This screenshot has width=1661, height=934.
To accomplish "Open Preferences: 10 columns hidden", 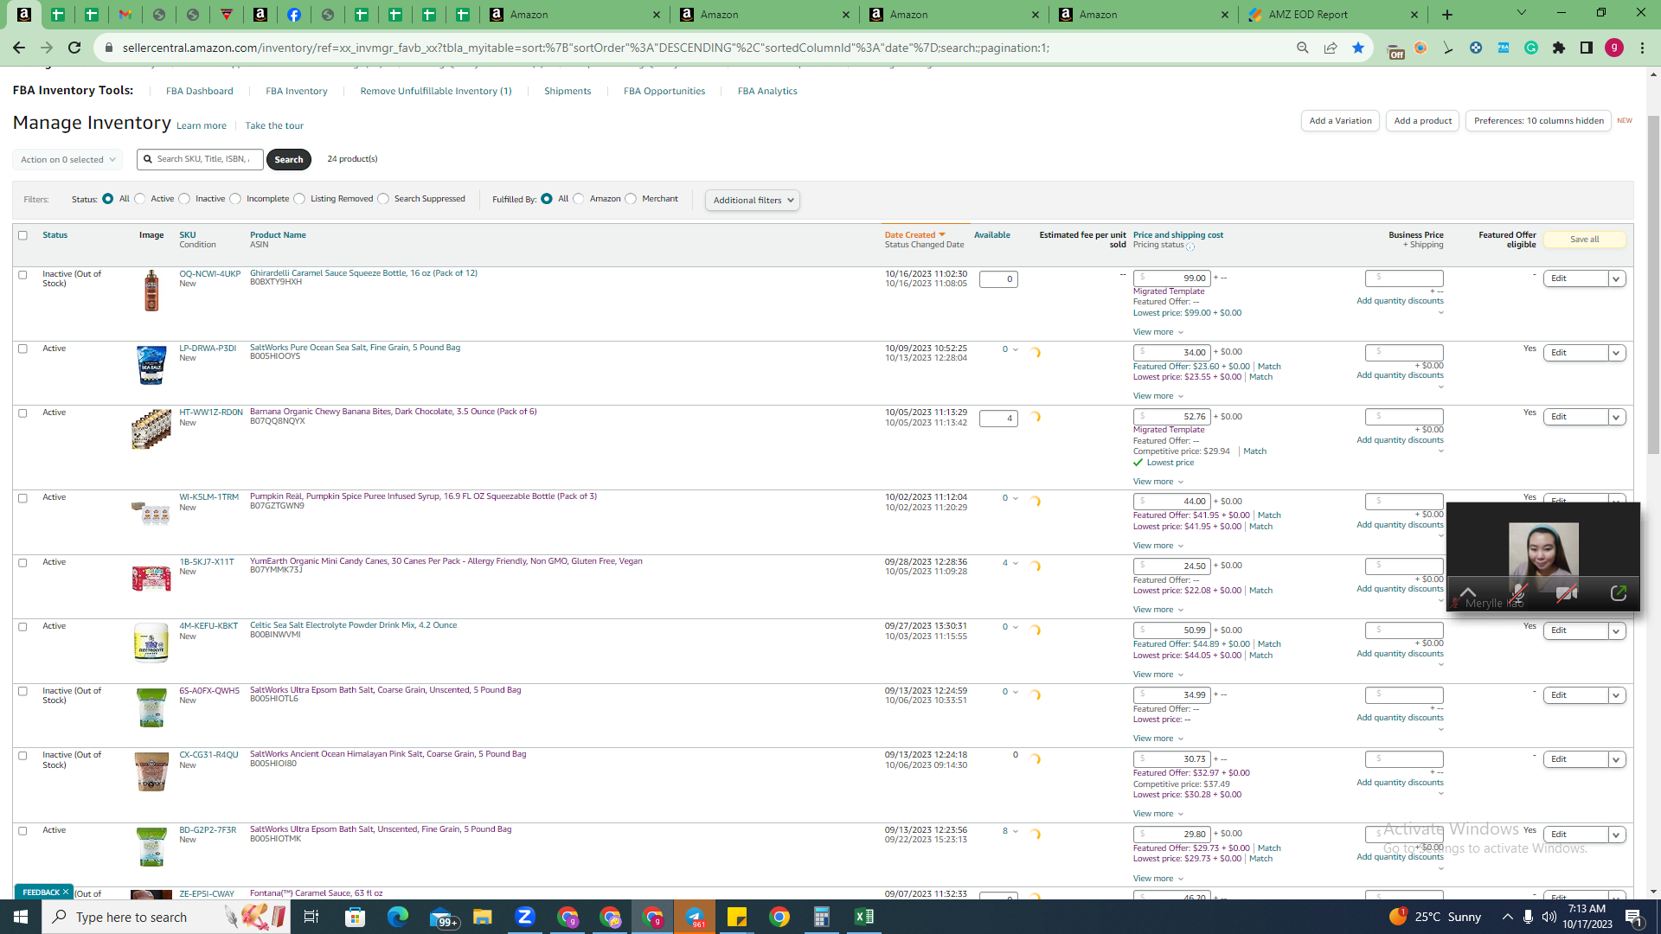I will pyautogui.click(x=1538, y=121).
